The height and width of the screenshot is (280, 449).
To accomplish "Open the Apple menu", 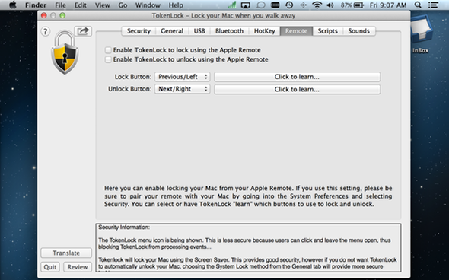I will tap(13, 5).
